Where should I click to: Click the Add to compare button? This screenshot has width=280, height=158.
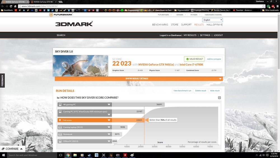pos(214,59)
